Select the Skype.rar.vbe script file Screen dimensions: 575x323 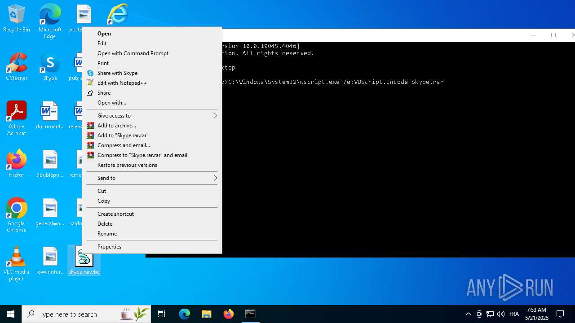(x=84, y=260)
